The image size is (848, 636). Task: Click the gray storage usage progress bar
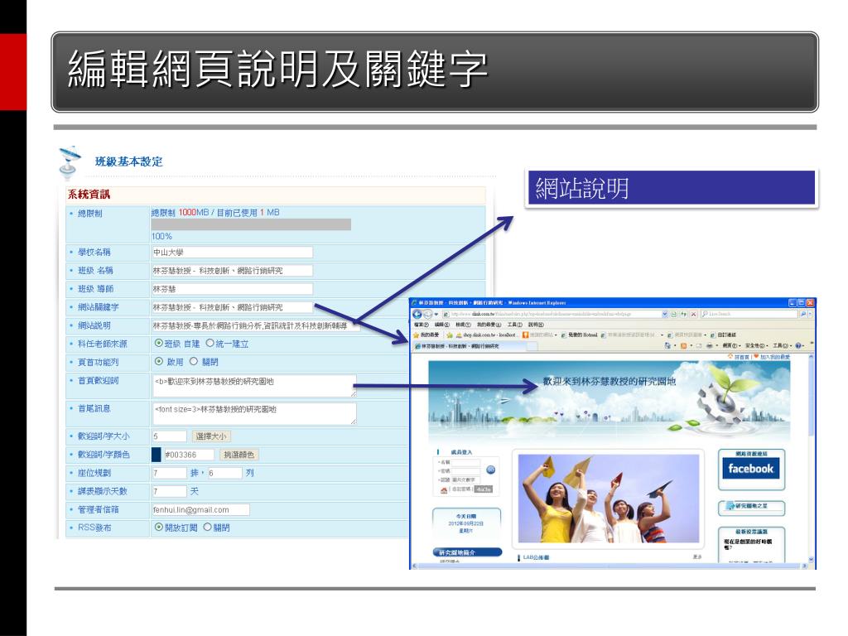(251, 224)
